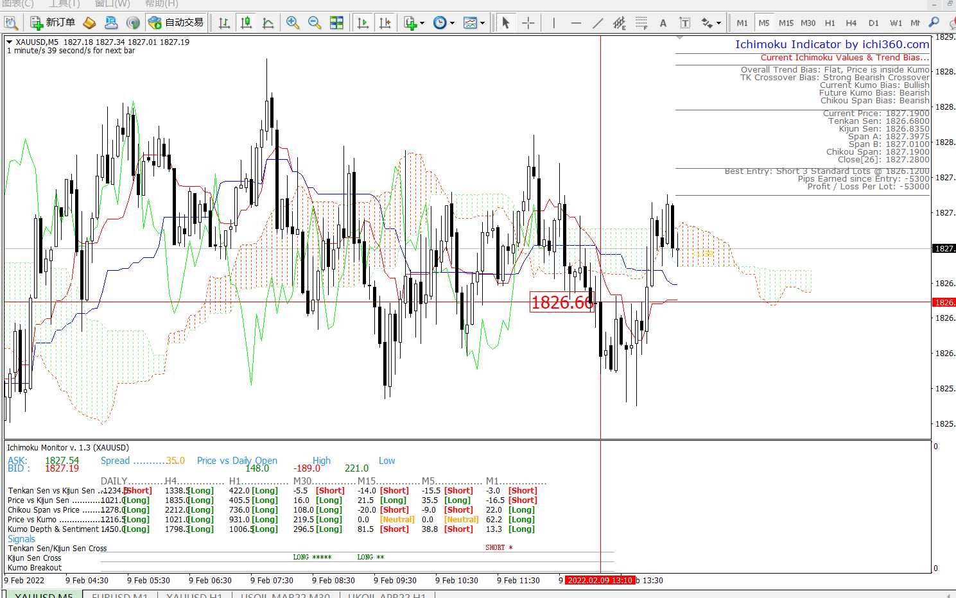
Task: Switch to M30 timeframe
Action: [808, 23]
